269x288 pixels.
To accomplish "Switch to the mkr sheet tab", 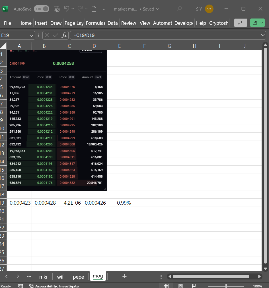I will click(44, 277).
